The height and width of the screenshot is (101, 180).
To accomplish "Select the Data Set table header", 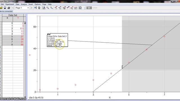I will tap(13, 15).
